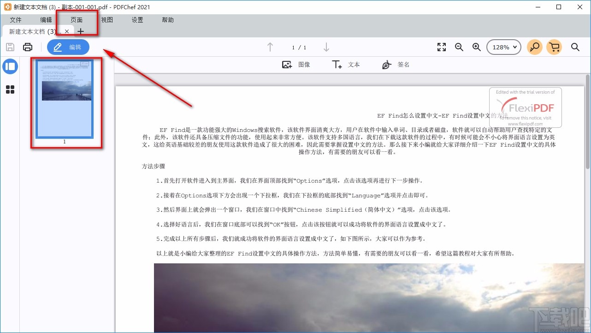The height and width of the screenshot is (333, 591).
Task: Open the zoom percentage dropdown showing 128%
Action: click(x=503, y=47)
